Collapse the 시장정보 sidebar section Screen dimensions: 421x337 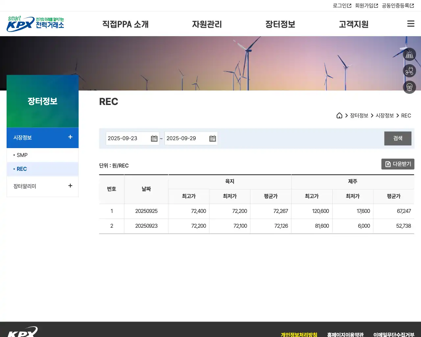70,138
